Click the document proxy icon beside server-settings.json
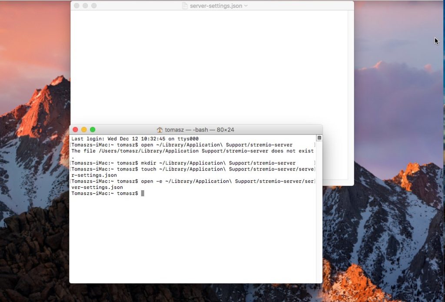This screenshot has width=445, height=302. point(185,6)
